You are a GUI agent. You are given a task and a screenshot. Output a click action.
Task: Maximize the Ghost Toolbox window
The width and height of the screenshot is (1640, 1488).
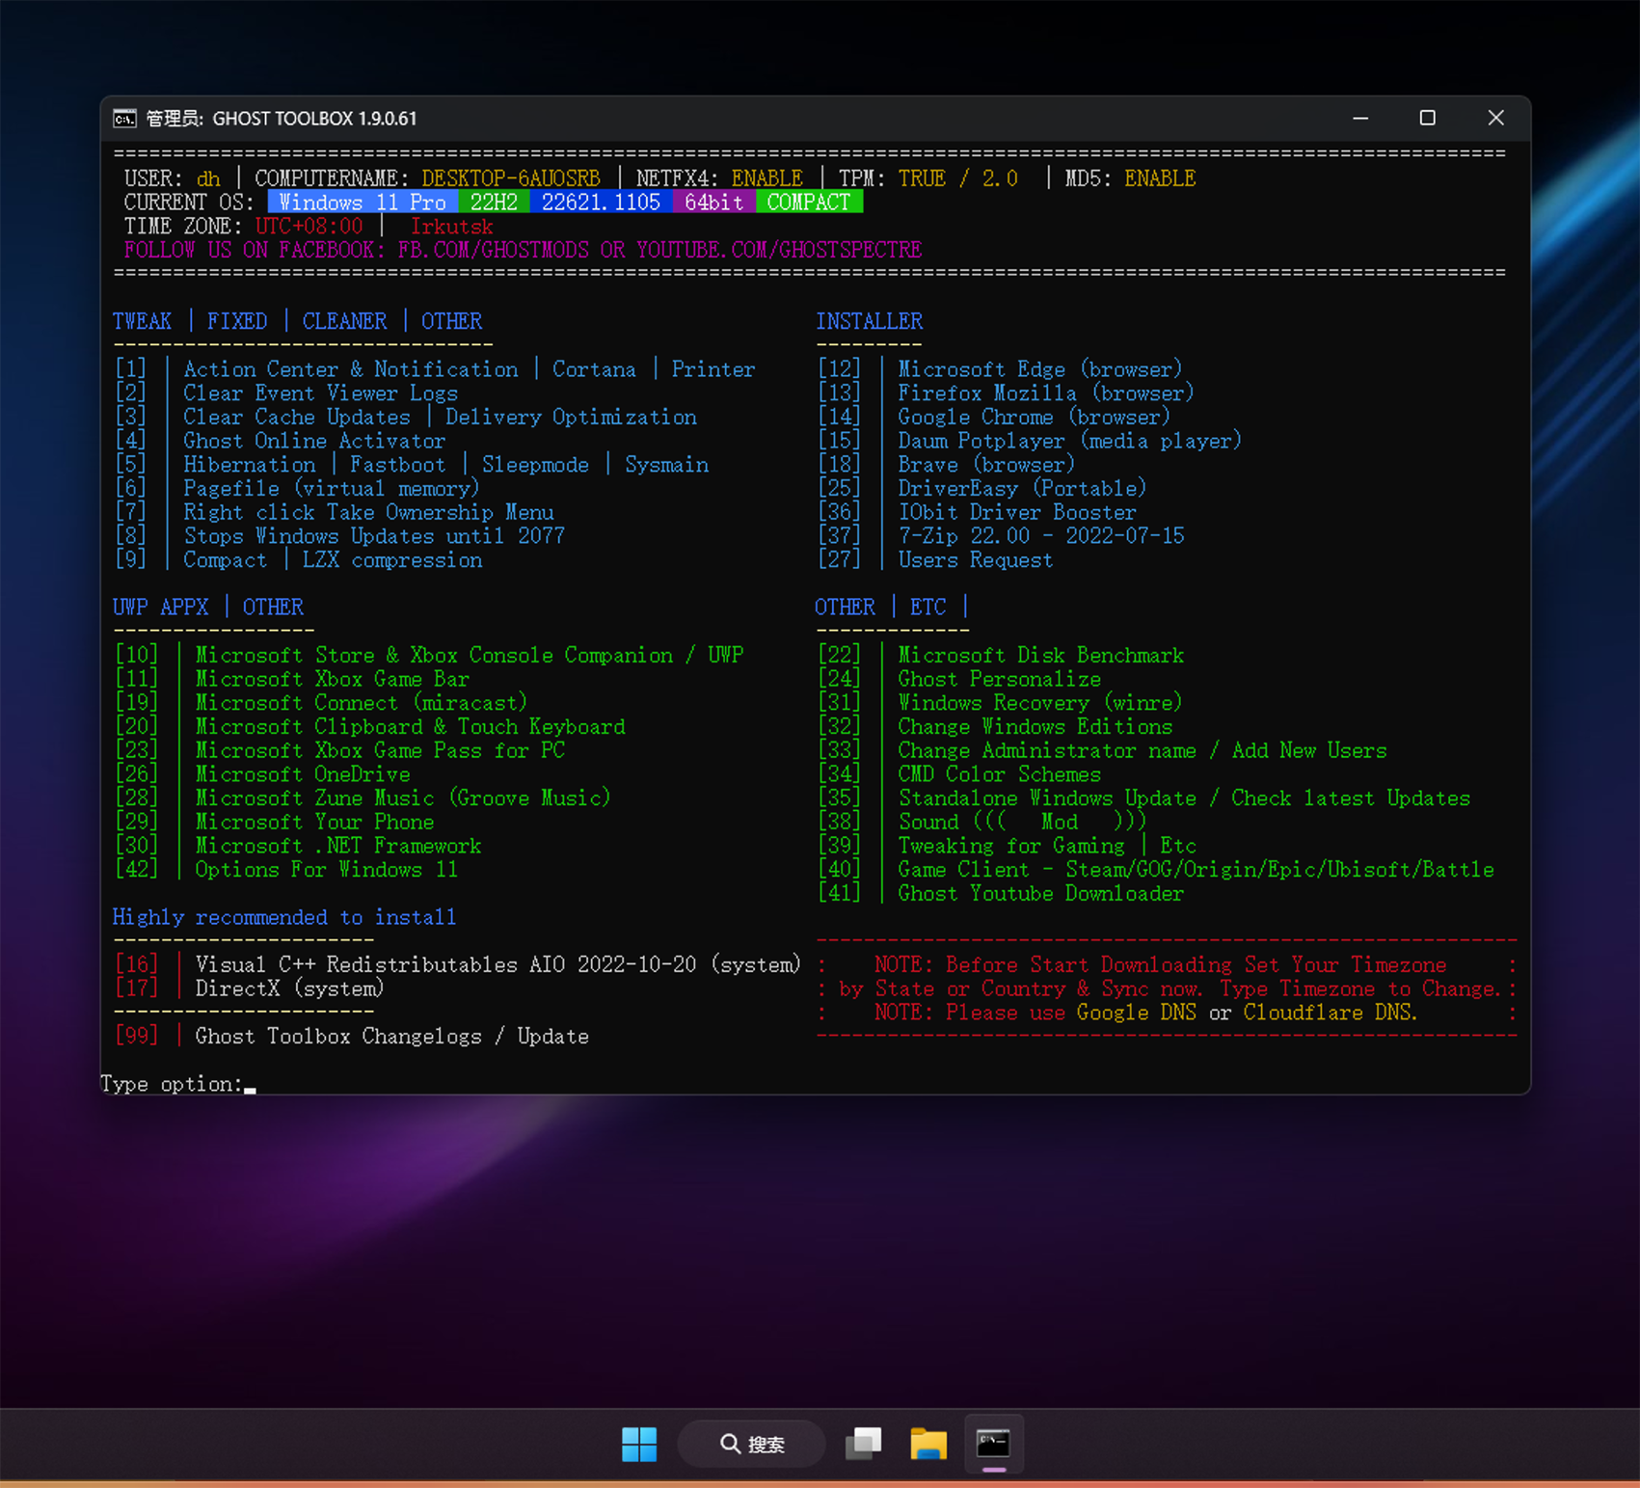tap(1428, 118)
